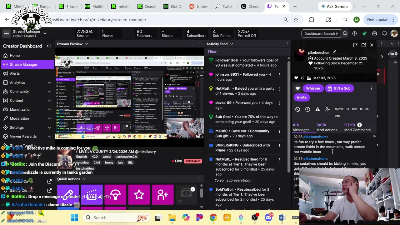Report user via the flag icon
Screen dimensions: 400x225
coord(355,45)
